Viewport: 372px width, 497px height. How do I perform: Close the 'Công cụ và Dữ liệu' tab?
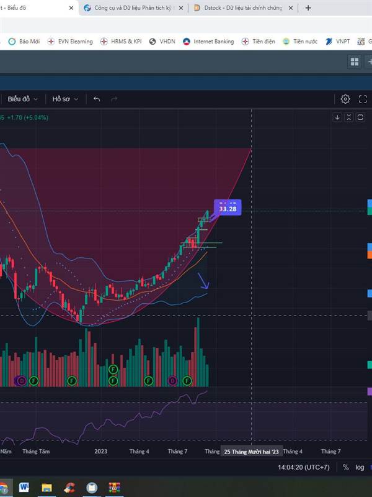181,8
